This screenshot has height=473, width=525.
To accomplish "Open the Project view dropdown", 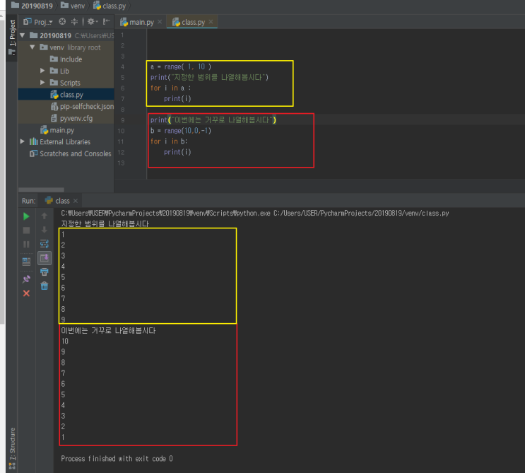I will [38, 22].
